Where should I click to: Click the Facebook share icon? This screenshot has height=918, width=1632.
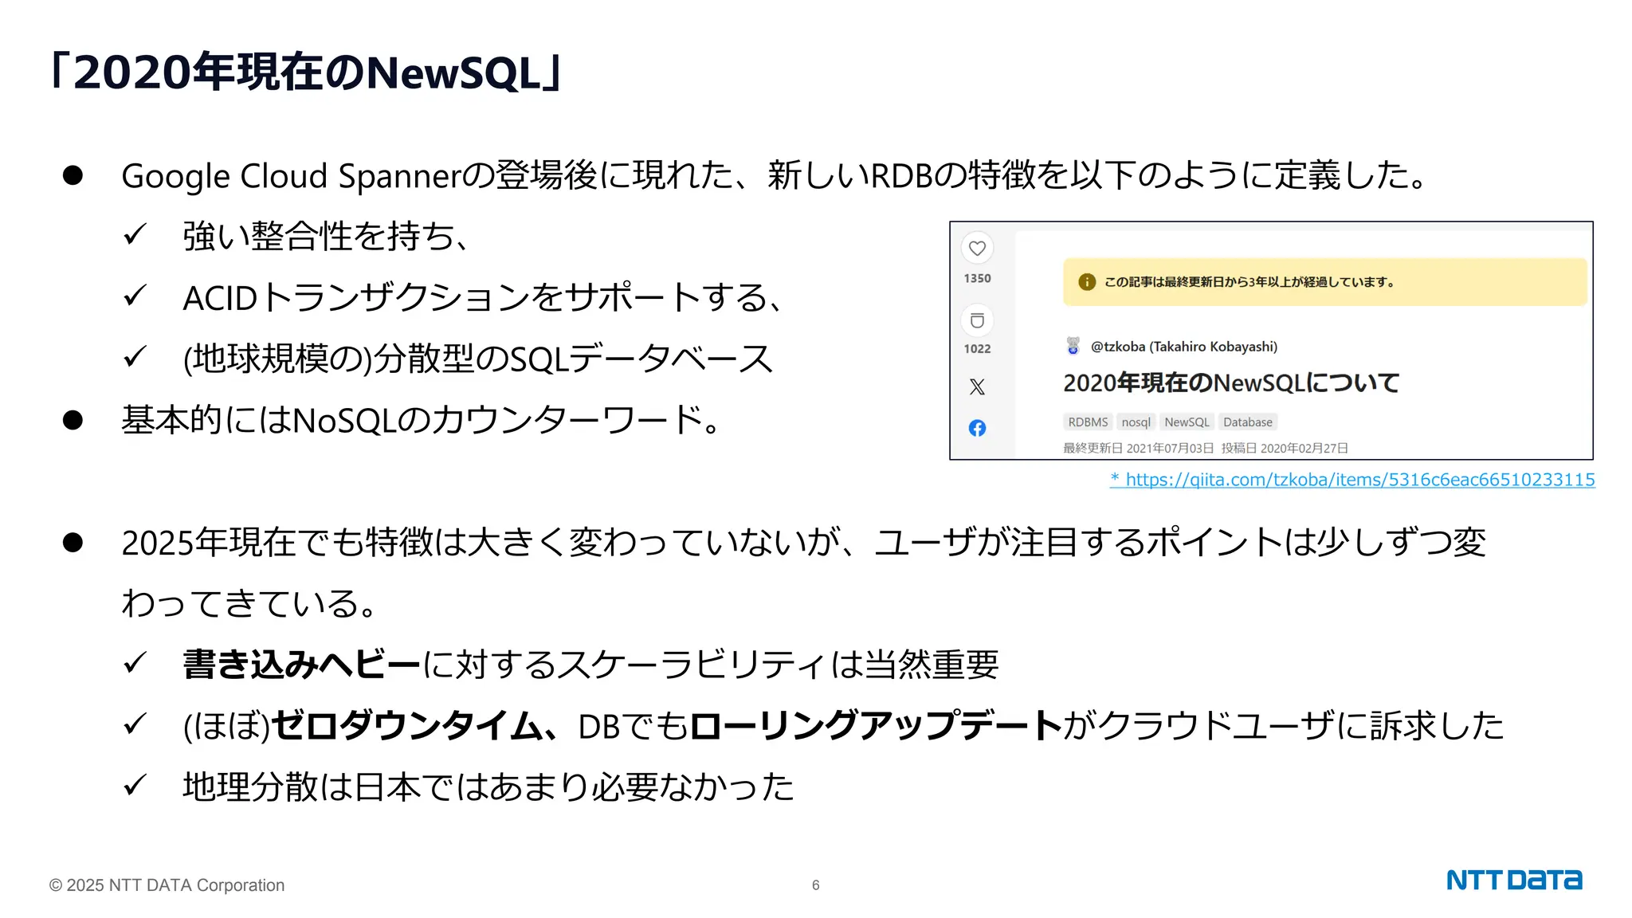coord(977,428)
